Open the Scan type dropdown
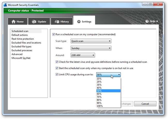Screen dimensions: 168x119 [x=91, y=41]
